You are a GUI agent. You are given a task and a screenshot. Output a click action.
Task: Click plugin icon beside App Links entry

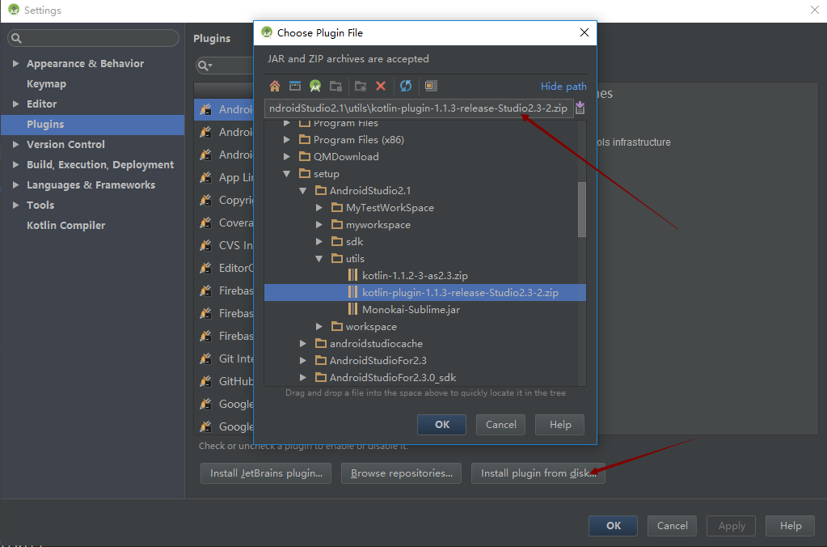pos(205,177)
